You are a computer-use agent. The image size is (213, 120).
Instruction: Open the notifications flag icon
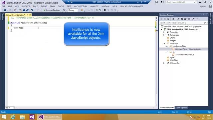pyautogui.click(x=162, y=2)
